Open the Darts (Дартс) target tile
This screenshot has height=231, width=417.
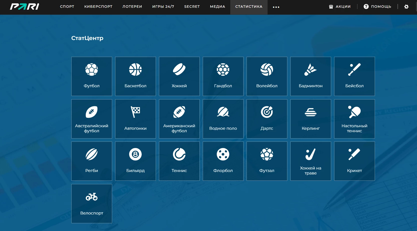[267, 119]
